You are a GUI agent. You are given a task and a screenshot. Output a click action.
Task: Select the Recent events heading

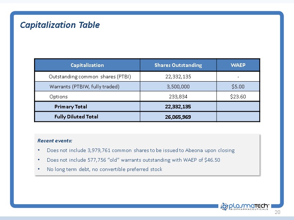pos(55,141)
